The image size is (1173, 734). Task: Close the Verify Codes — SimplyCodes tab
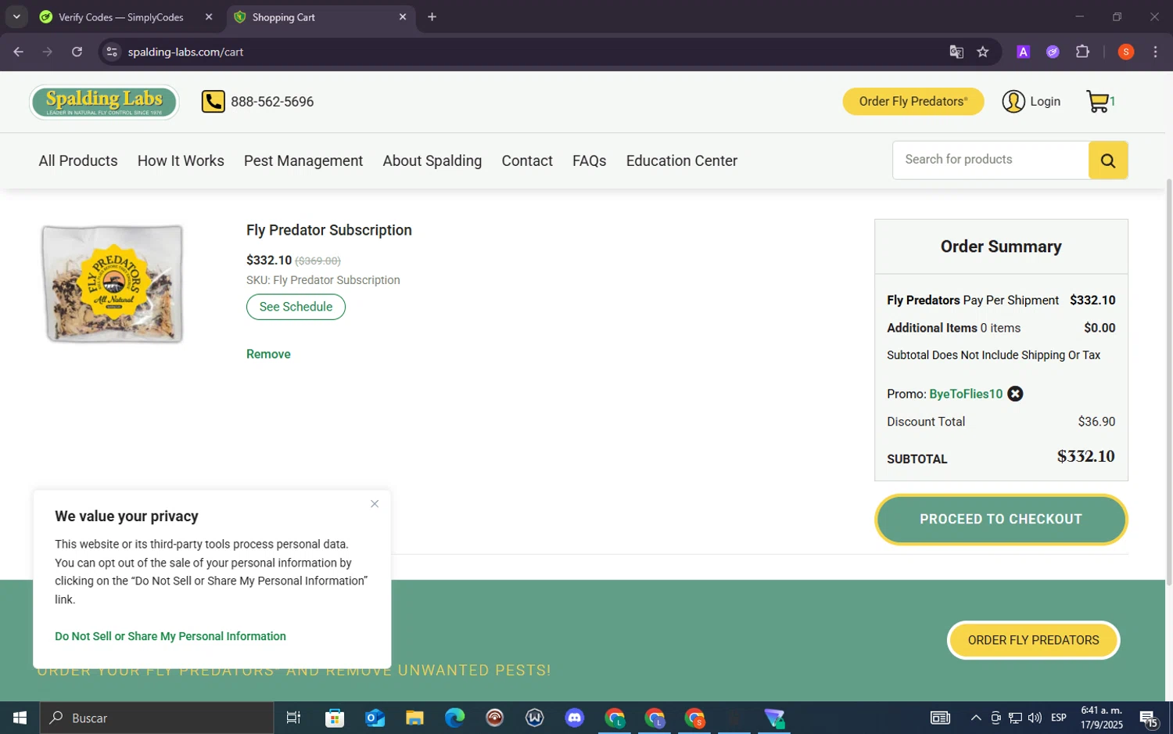click(209, 16)
